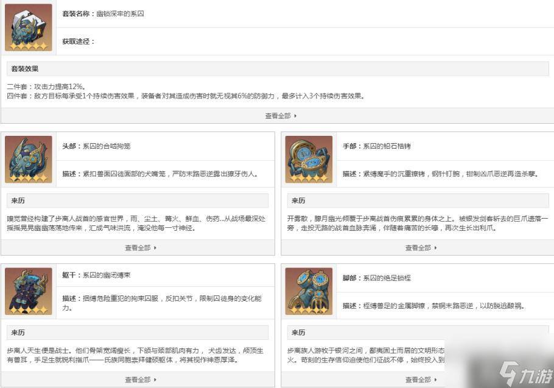Select the 系囚的铅石梏铐 hands relic icon
Screen dimensions: 554x388
pyautogui.click(x=309, y=160)
